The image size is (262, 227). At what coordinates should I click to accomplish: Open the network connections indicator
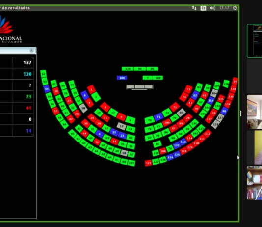[194, 8]
